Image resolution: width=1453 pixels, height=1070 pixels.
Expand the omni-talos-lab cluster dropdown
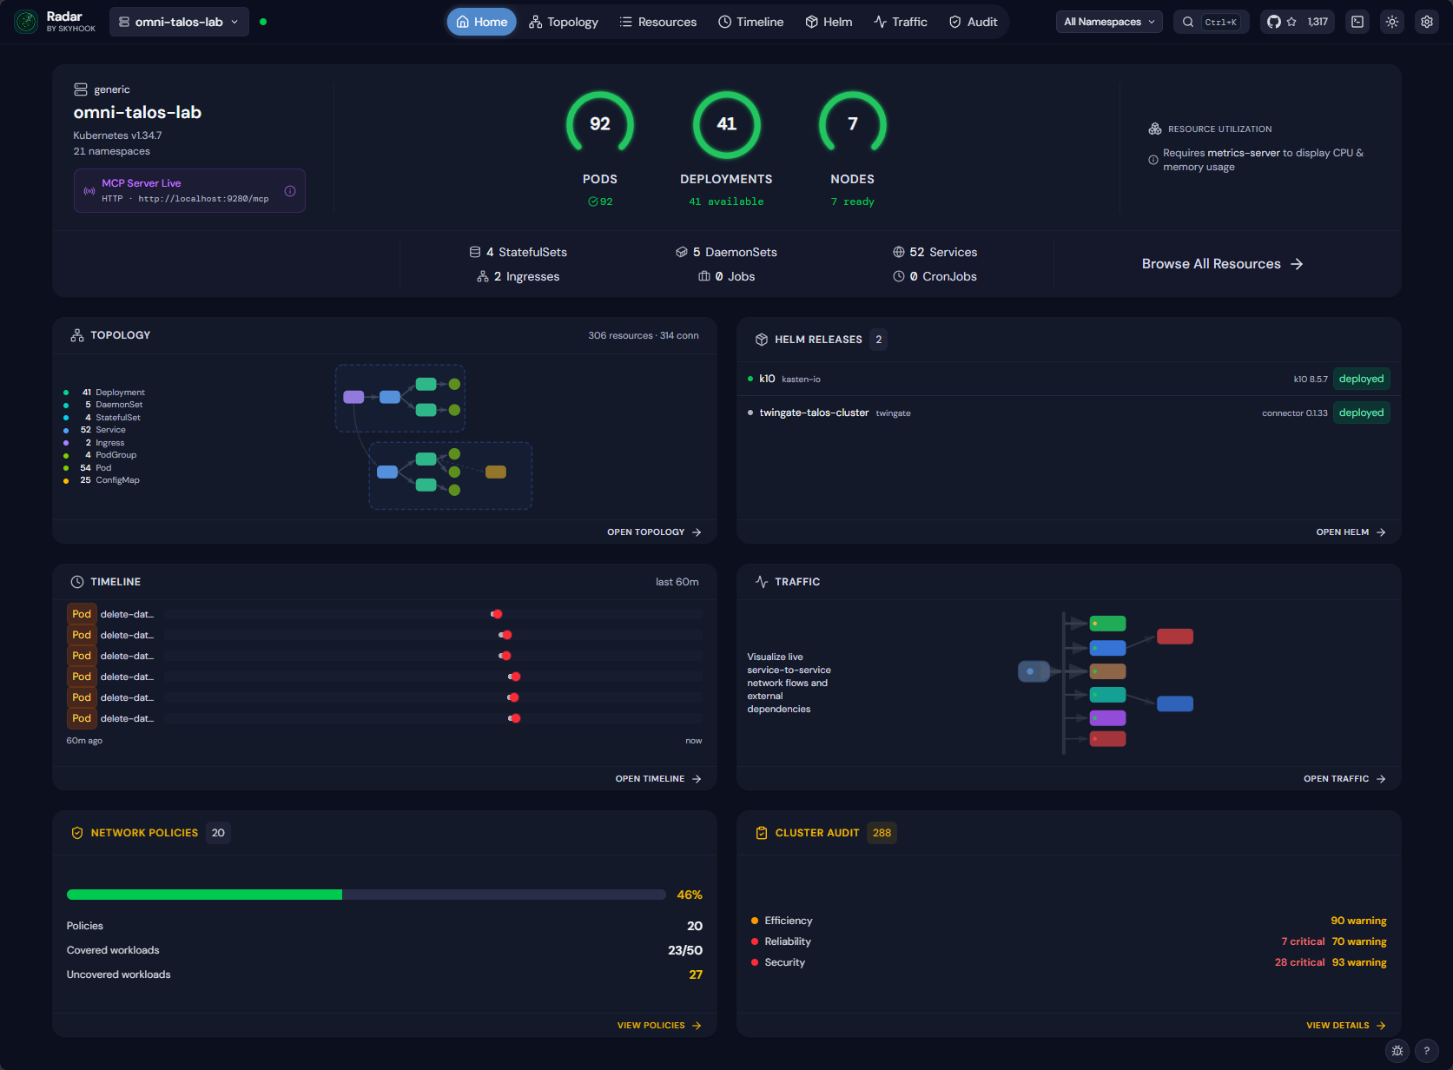(x=179, y=22)
